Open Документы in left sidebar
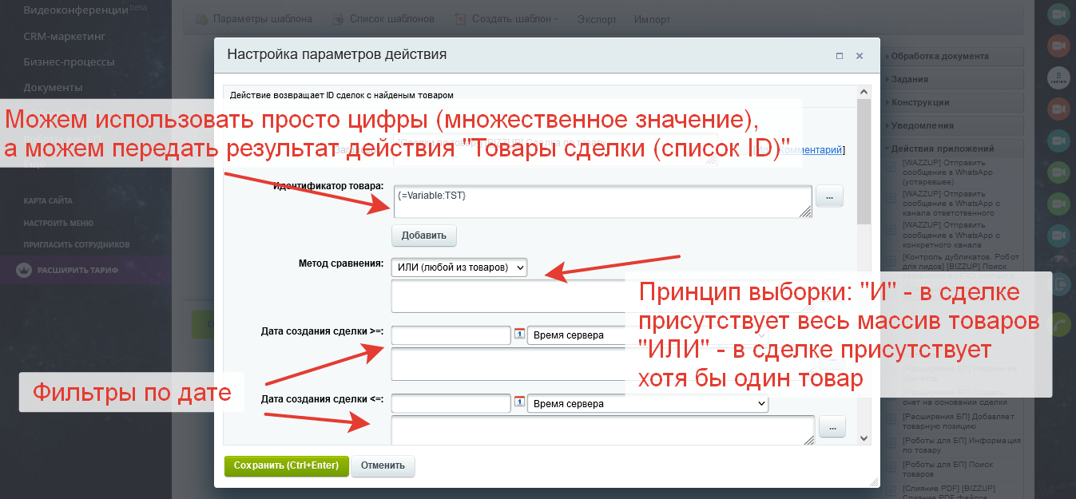The width and height of the screenshot is (1076, 499). pos(53,87)
